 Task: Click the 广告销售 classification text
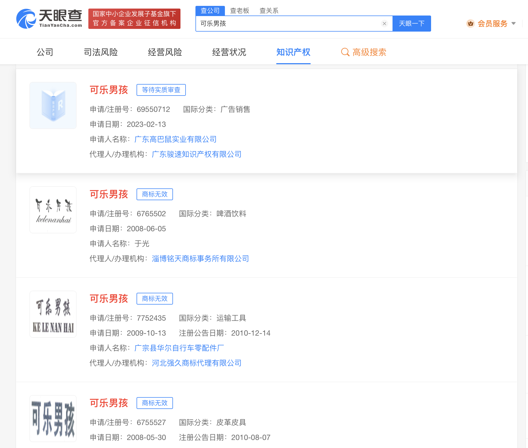pyautogui.click(x=235, y=109)
